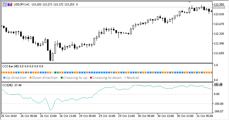Click the USDJPY,H1 symbol label
The width and height of the screenshot is (229, 120).
tap(22, 5)
